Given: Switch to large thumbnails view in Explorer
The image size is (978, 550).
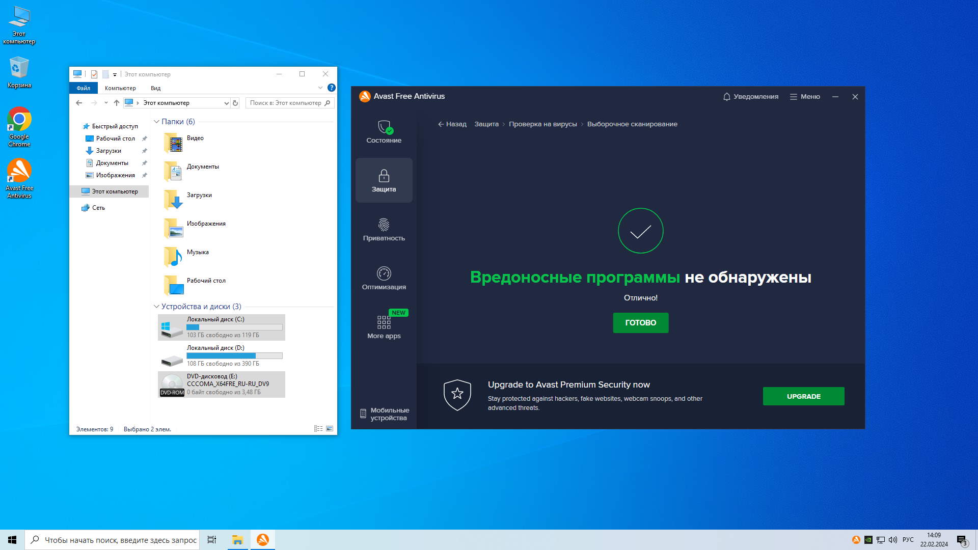Looking at the screenshot, I should pyautogui.click(x=330, y=429).
